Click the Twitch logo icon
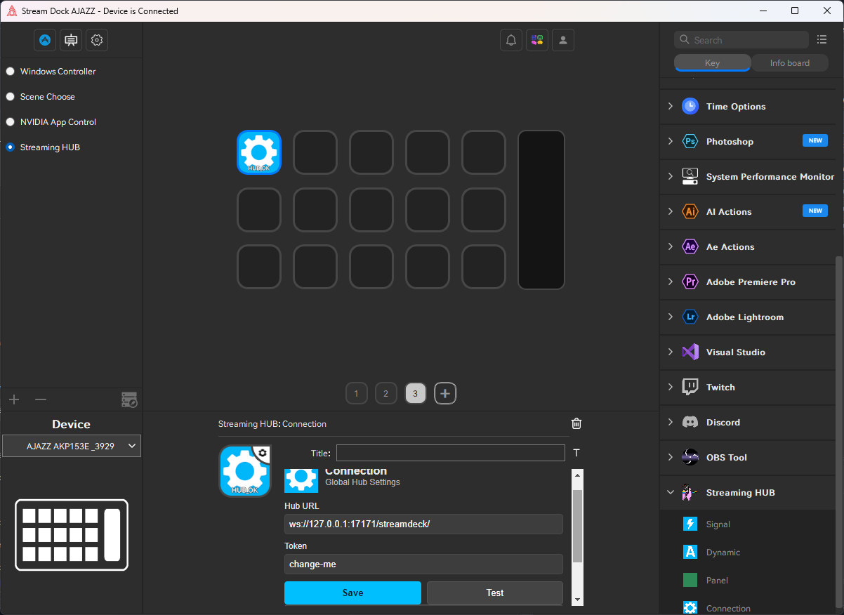The height and width of the screenshot is (615, 844). coord(690,387)
